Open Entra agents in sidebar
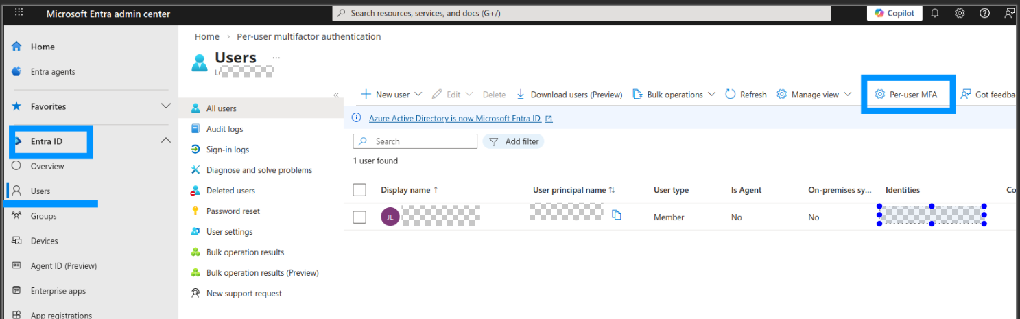 53,72
